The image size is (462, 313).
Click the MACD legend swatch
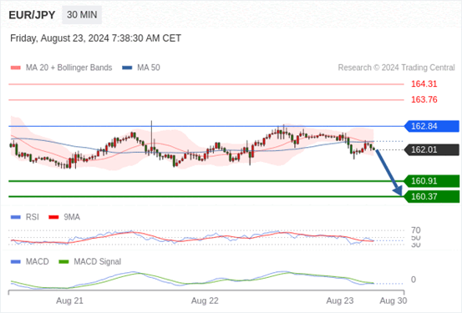pyautogui.click(x=16, y=261)
